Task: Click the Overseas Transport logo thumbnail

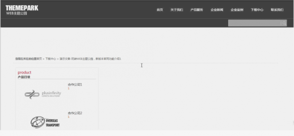Action: (x=45, y=122)
